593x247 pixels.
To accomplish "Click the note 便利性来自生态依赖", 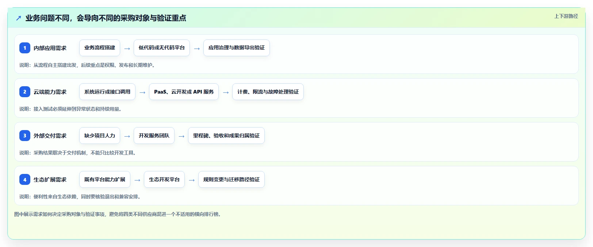I will [x=55, y=197].
